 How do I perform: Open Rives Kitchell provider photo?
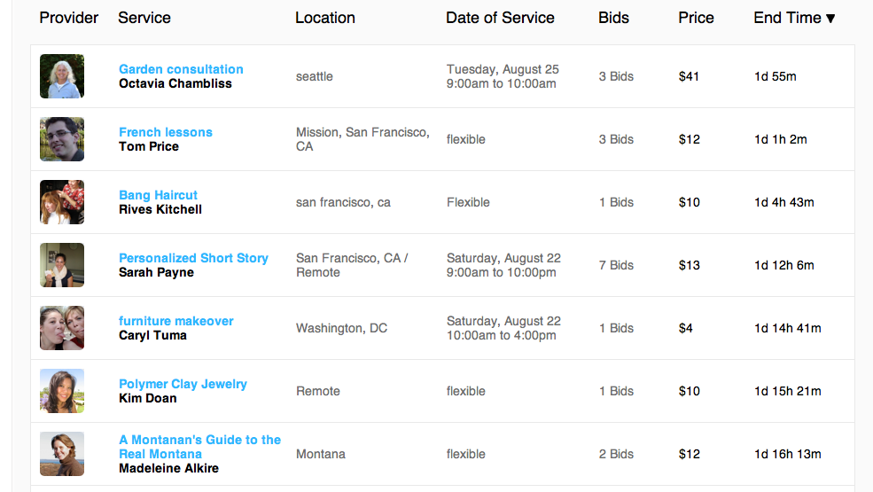point(62,202)
